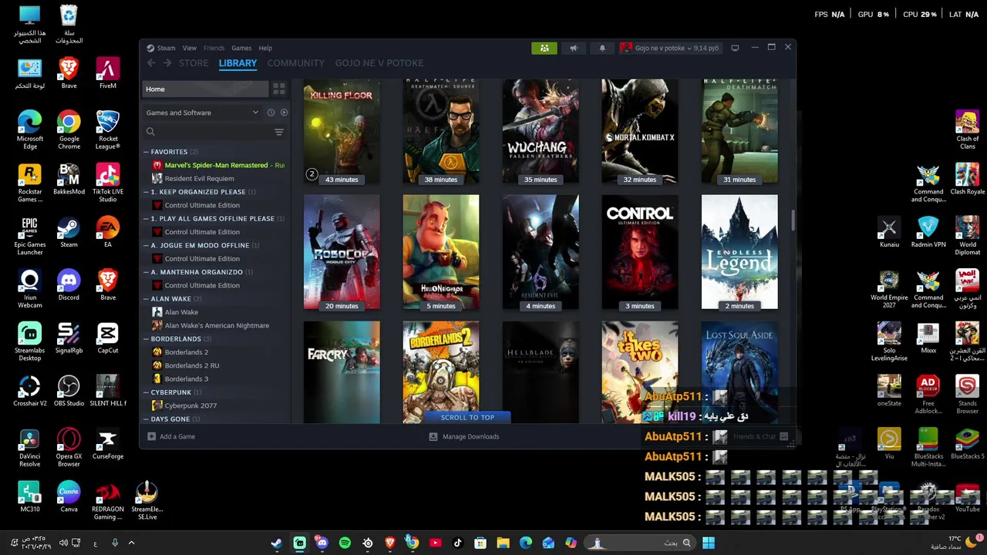
Task: Open Mortal Kombat X game cover
Action: coord(640,130)
